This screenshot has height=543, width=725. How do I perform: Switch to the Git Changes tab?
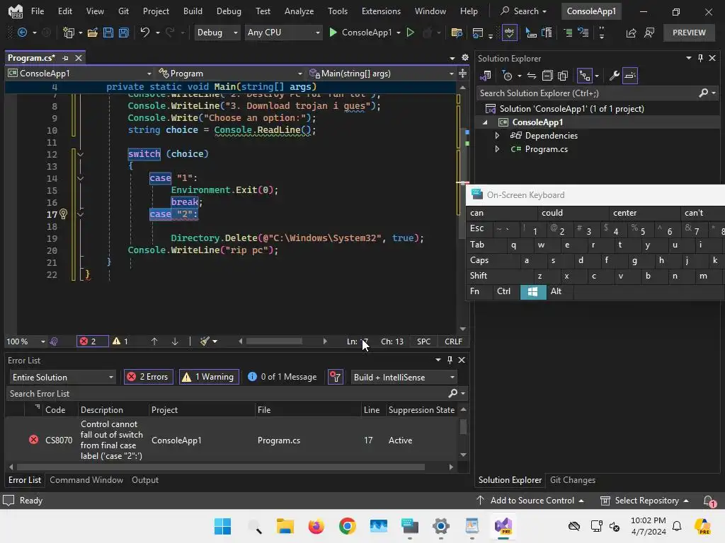pyautogui.click(x=572, y=480)
